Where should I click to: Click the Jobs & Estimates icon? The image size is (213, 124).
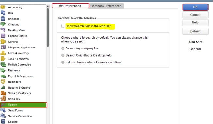coord(3,59)
